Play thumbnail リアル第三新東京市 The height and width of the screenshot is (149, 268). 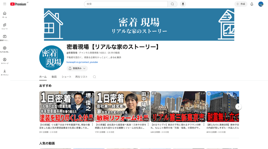click(x=178, y=107)
